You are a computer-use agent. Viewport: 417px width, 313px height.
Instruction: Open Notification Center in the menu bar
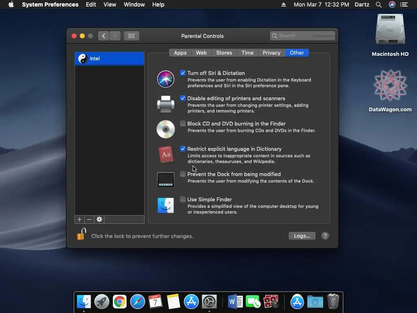[x=404, y=4]
